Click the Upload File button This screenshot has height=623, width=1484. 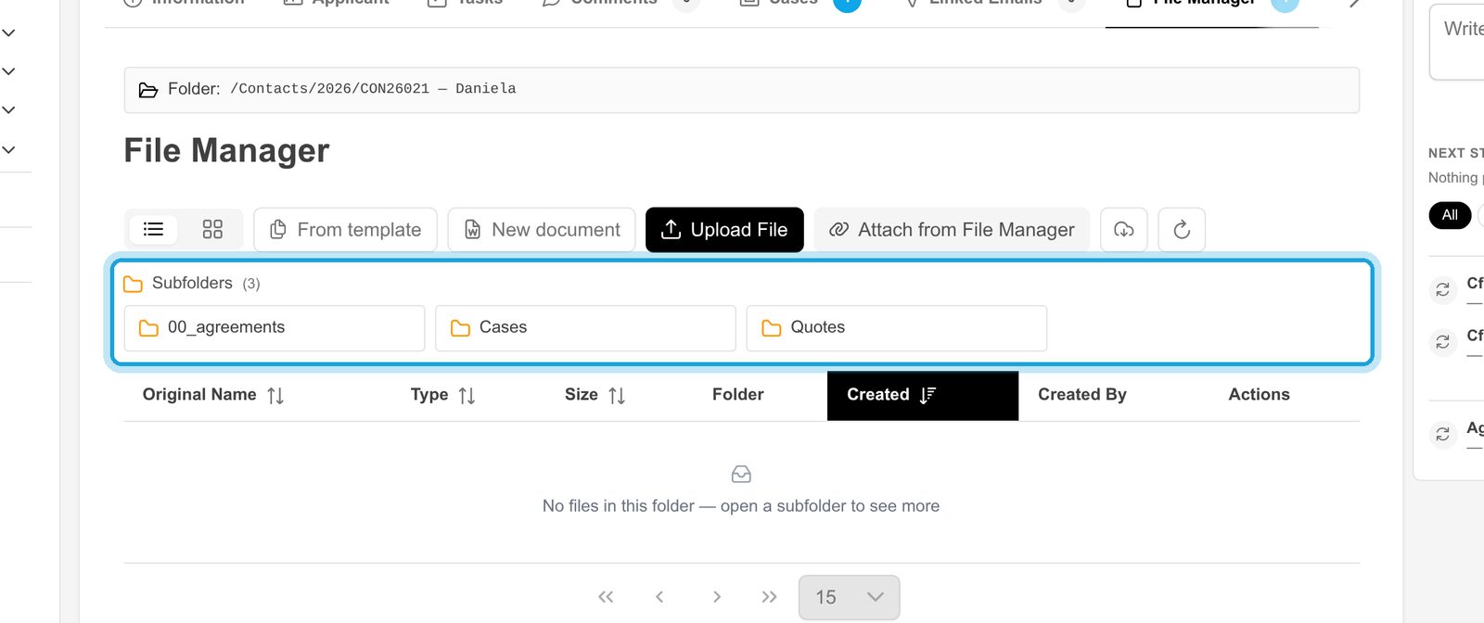click(724, 230)
